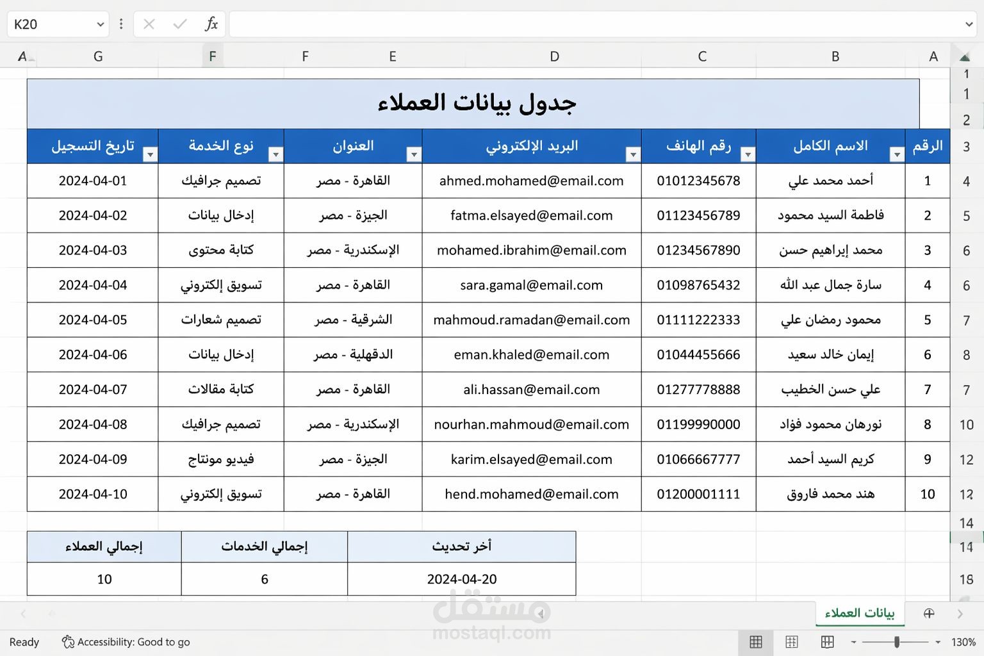Screen dimensions: 984x656
Task: Select cell ali.hassan@email.com
Action: (532, 389)
